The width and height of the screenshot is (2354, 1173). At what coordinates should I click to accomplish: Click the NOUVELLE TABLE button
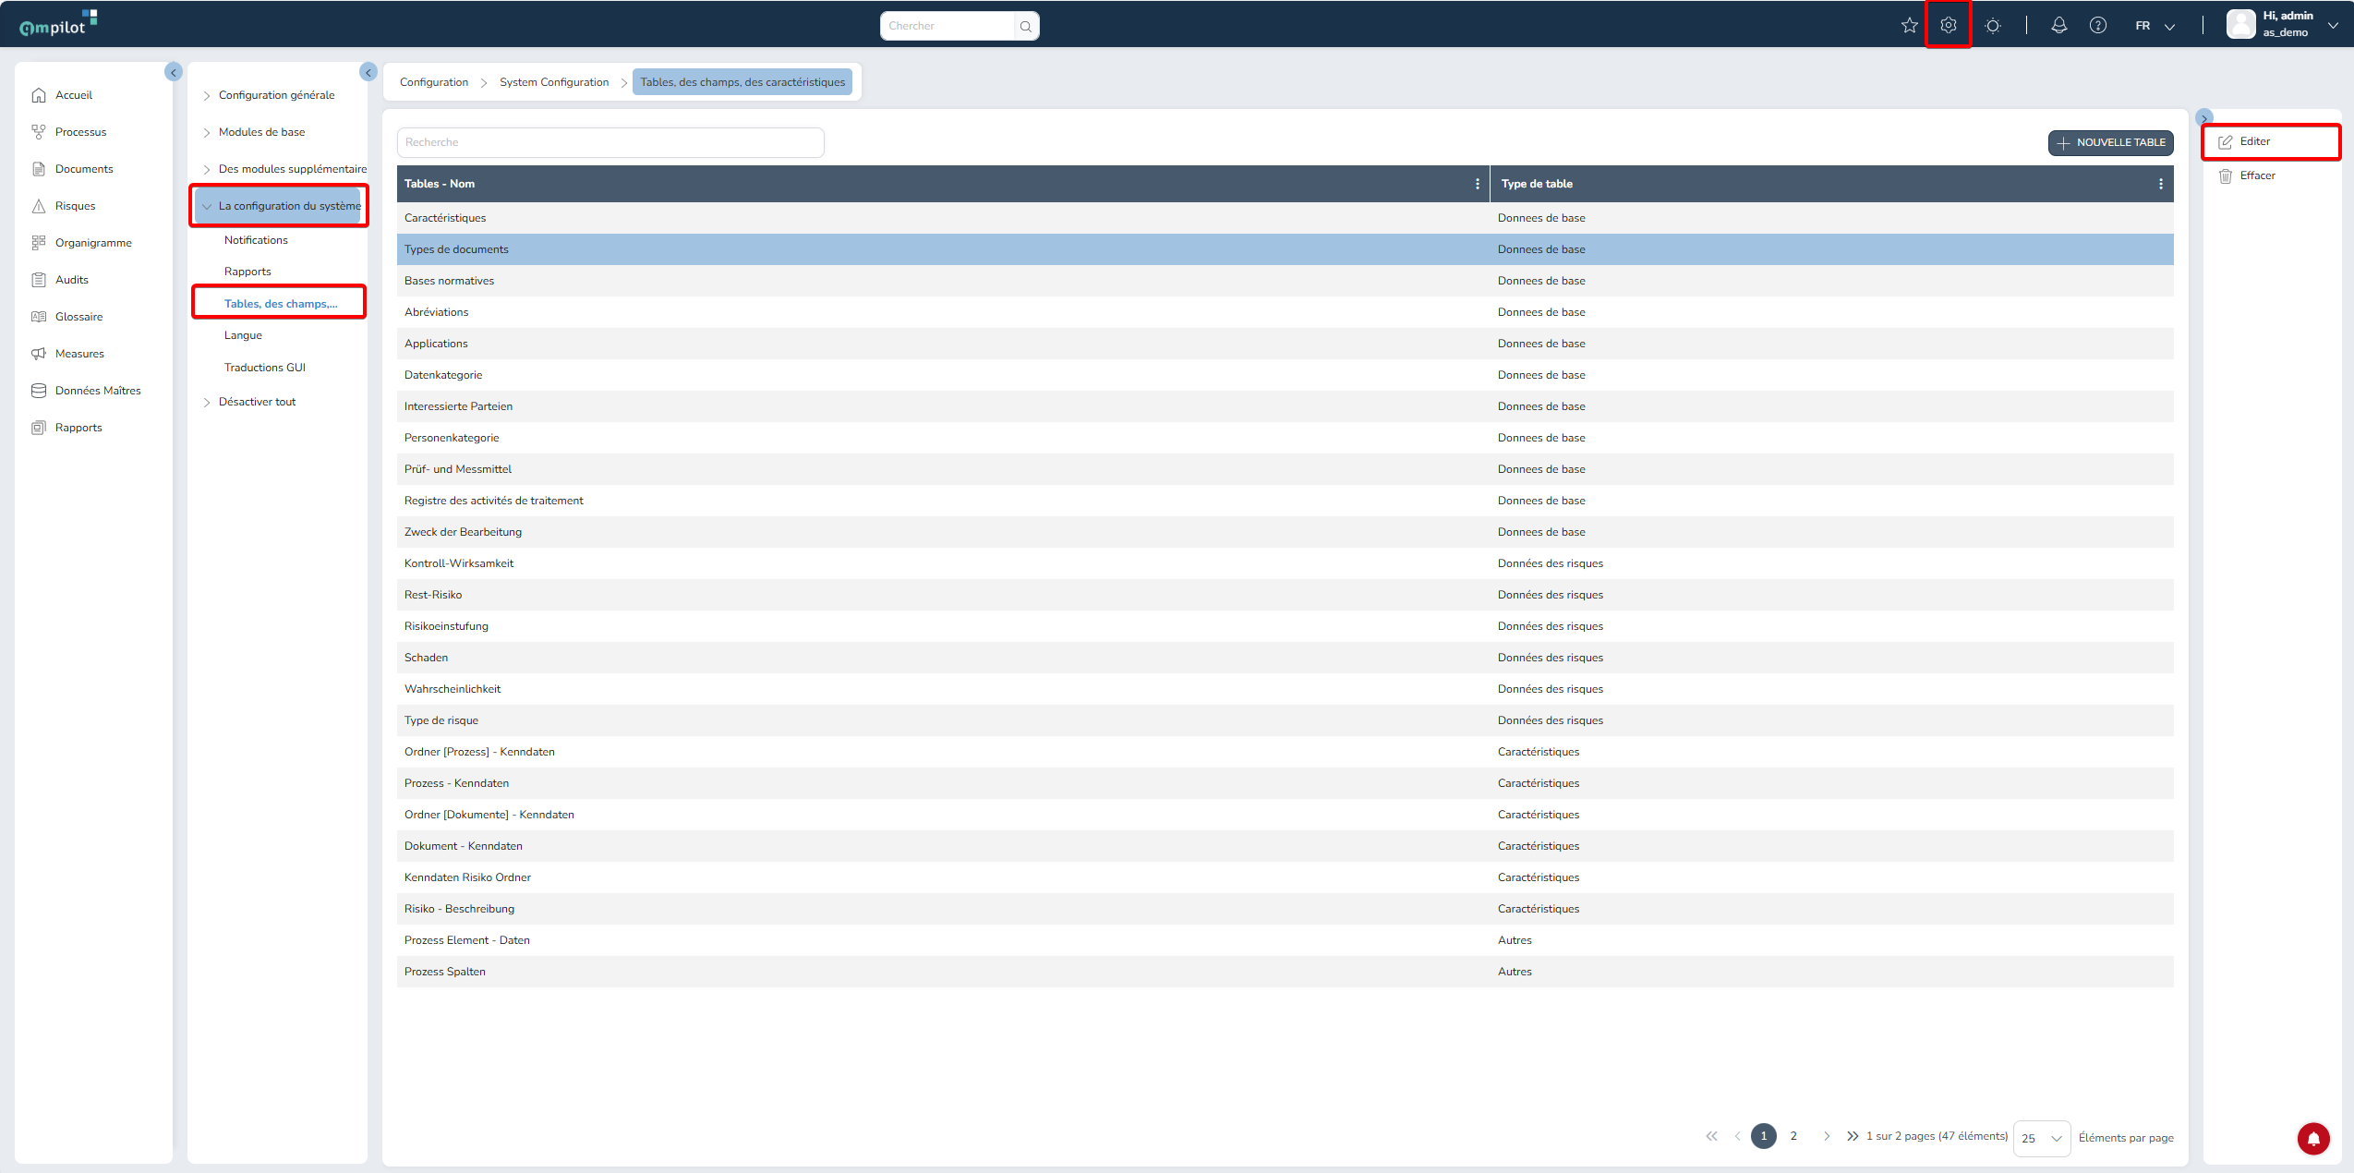tap(2110, 142)
